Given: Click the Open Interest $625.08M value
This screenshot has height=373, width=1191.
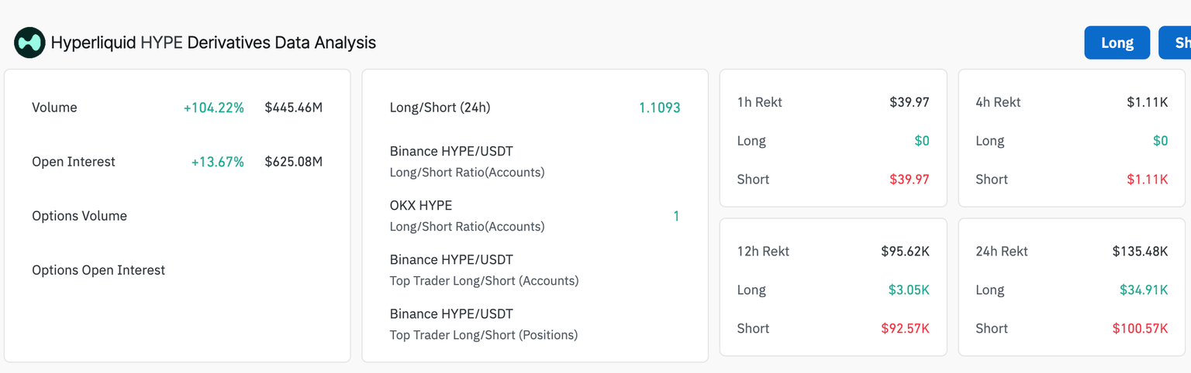Looking at the screenshot, I should [x=293, y=162].
